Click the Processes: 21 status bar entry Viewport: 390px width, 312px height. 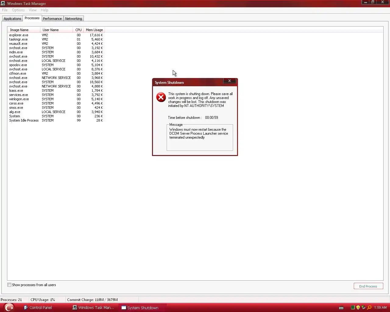click(x=11, y=300)
